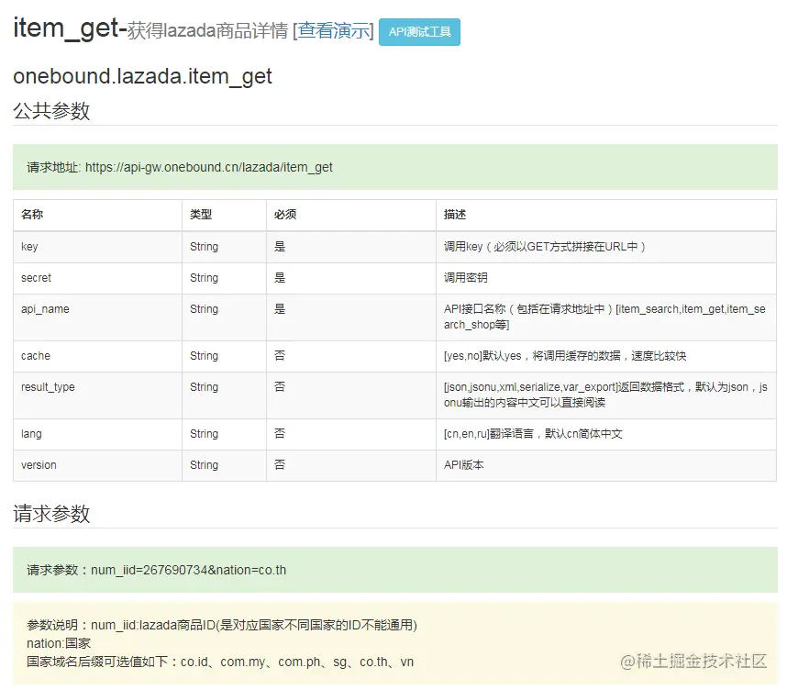787x690 pixels.
Task: Click the 是 required cell in api_name row
Action: click(350, 317)
